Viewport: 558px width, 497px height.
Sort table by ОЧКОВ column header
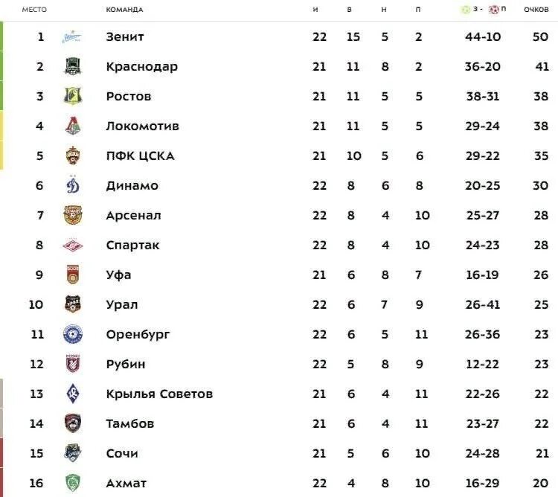click(536, 10)
